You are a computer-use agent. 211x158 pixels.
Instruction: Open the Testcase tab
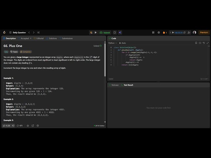point(114,85)
